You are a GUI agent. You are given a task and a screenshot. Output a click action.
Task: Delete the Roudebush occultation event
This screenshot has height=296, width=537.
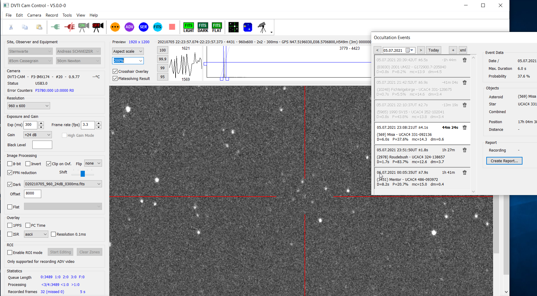pos(465,150)
